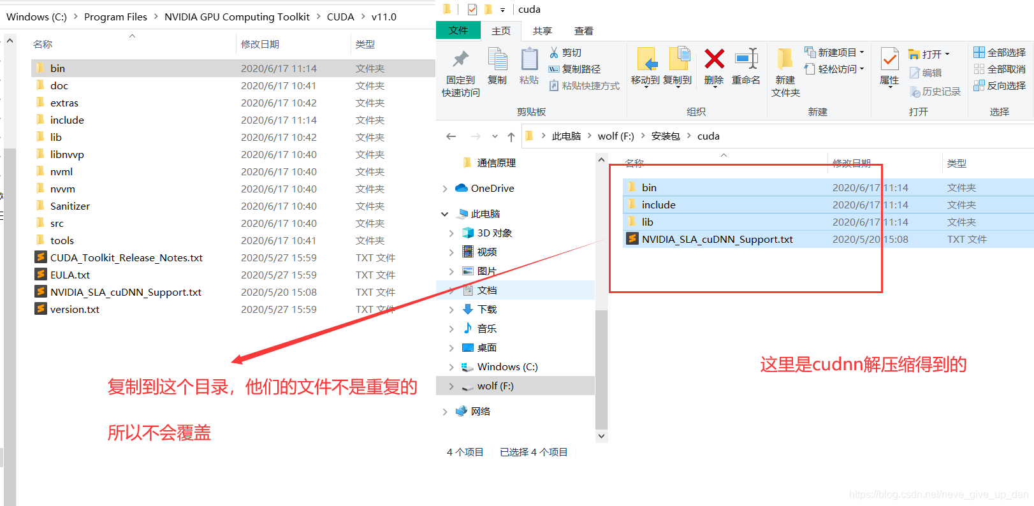
Task: Select the Documents (文档) item in sidebar
Action: 515,290
